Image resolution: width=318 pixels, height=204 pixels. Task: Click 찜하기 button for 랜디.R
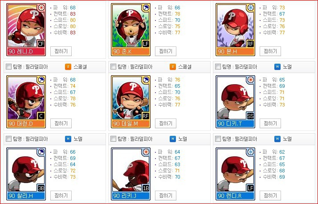(x=270, y=196)
